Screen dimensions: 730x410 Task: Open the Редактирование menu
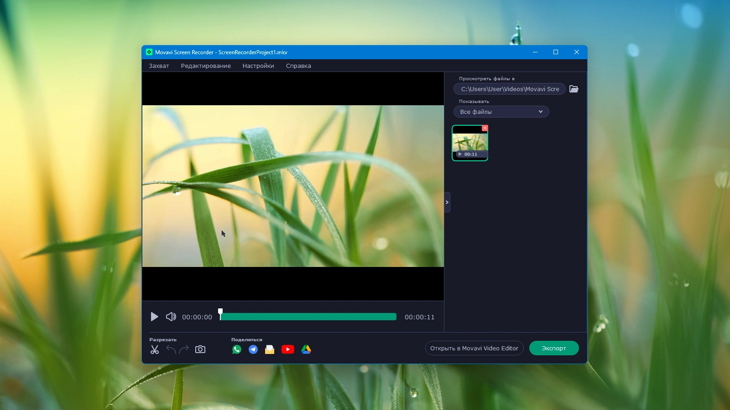(x=206, y=66)
